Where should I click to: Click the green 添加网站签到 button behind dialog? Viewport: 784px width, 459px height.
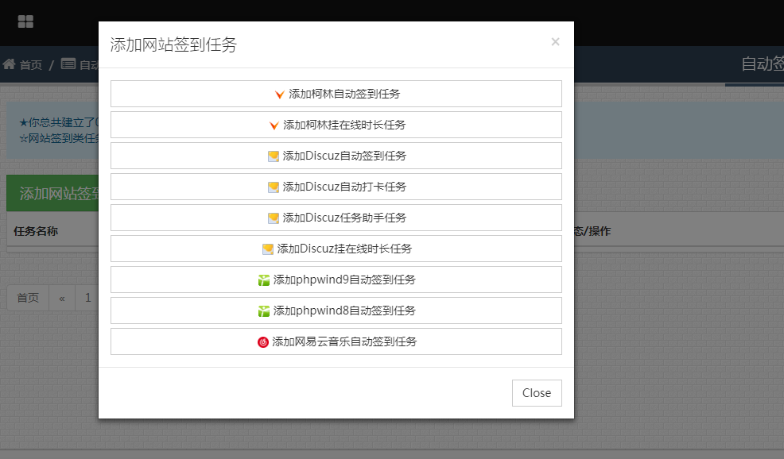52,194
